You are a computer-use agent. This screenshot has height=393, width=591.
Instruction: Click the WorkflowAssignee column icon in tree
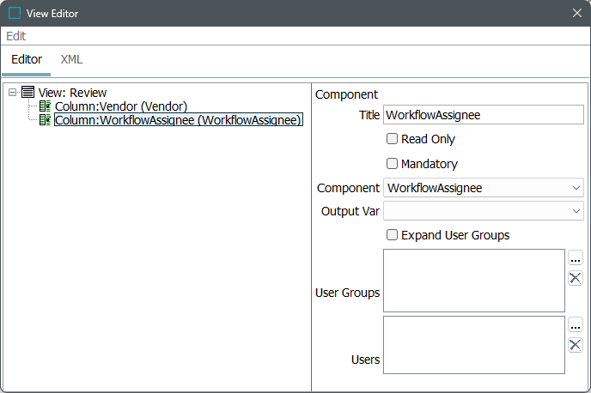(x=46, y=120)
